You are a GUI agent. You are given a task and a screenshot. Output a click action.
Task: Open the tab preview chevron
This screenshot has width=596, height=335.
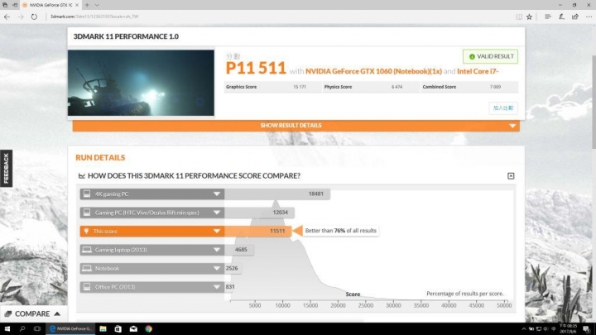coord(97,5)
